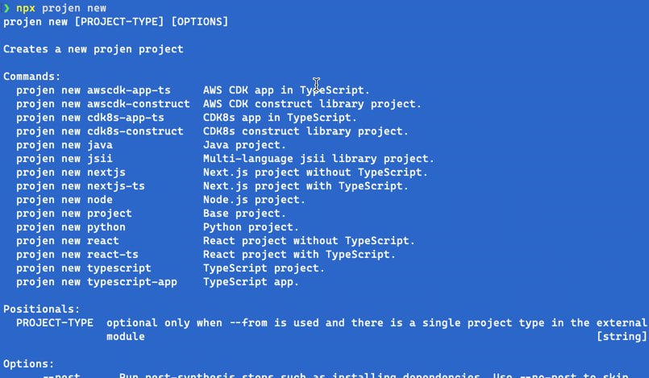Click the command 'projen new nextjs'

(x=71, y=172)
